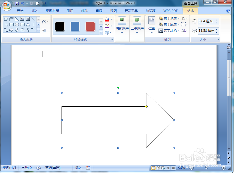234x173 pixels.
Task: Click the print preview icon
Action: coord(38,4)
